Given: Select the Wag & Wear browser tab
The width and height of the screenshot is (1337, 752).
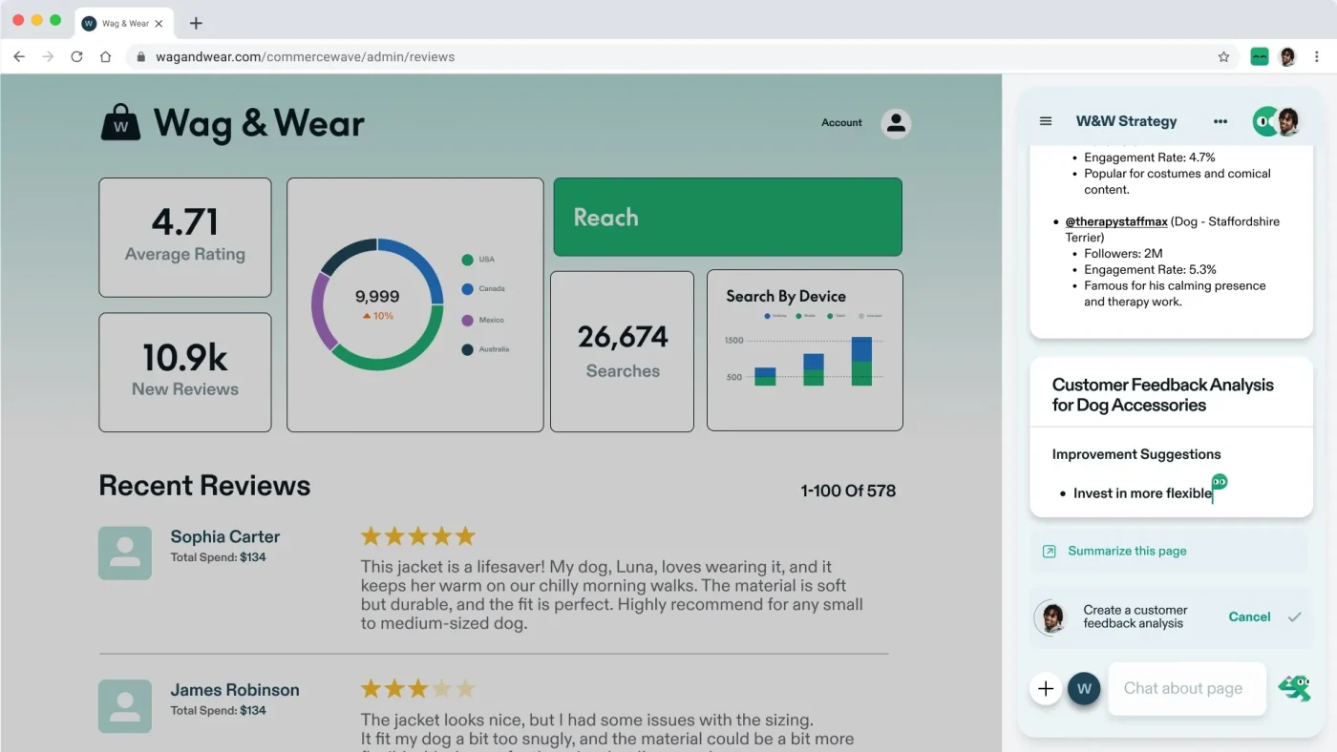Looking at the screenshot, I should 124,23.
